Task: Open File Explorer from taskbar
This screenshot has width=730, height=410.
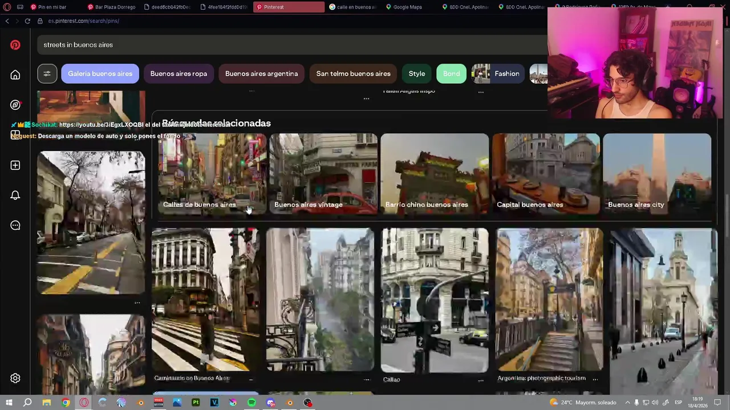Action: coord(47,403)
